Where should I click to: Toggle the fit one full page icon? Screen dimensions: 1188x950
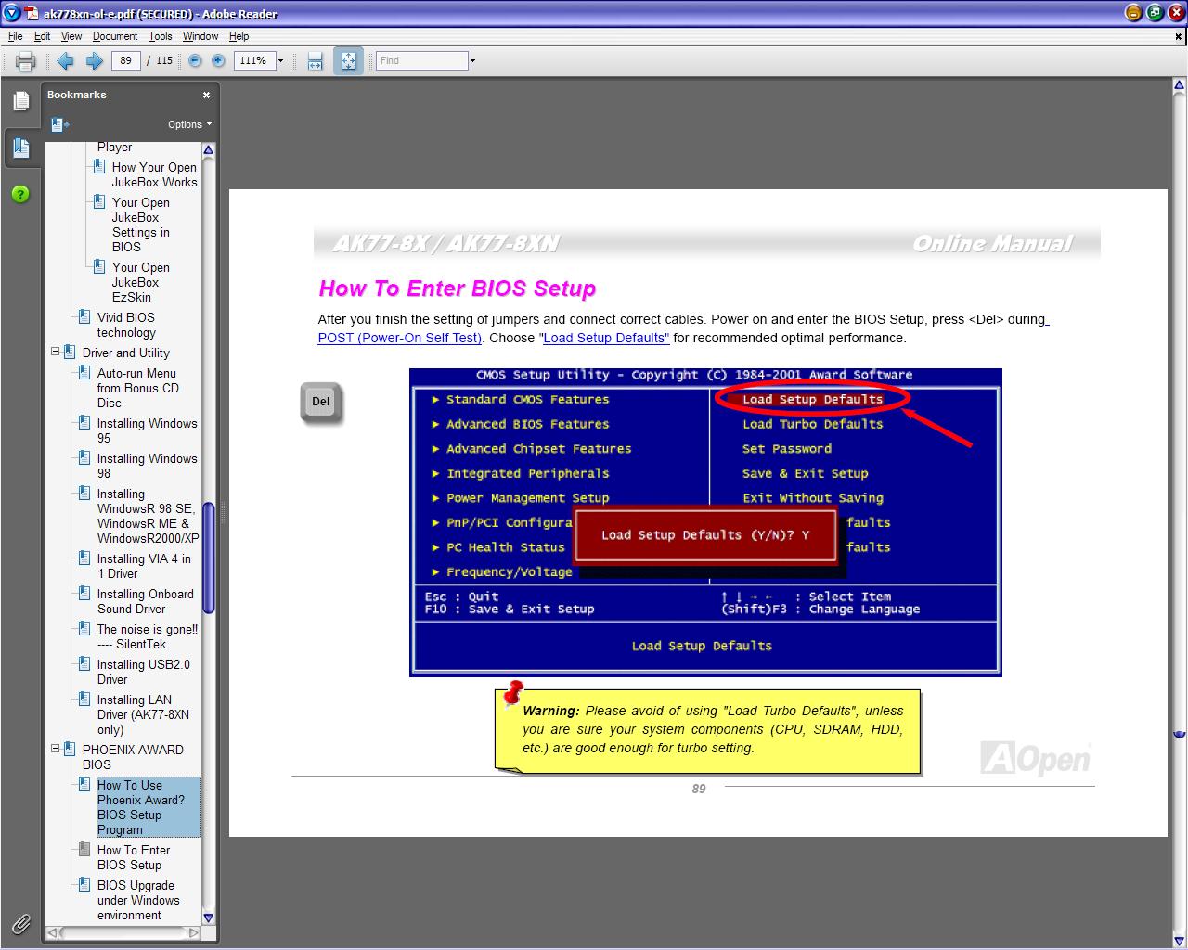click(x=348, y=61)
